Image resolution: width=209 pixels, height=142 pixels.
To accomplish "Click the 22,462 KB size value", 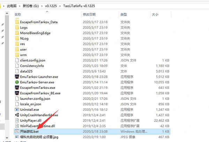I will (162, 120).
